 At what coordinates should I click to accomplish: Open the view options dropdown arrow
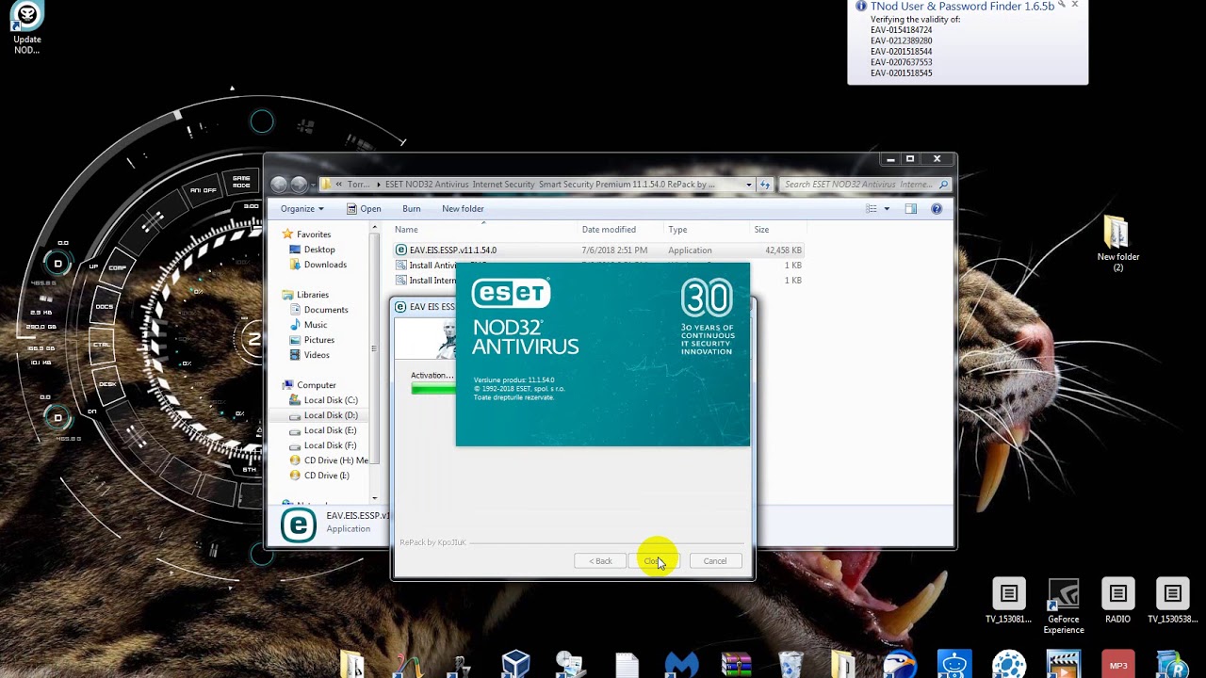point(887,209)
